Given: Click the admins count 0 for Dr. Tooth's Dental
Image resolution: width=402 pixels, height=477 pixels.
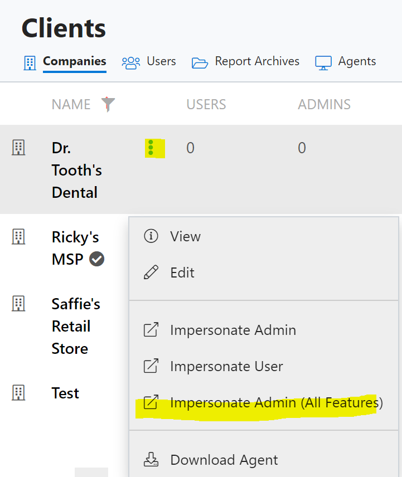Looking at the screenshot, I should coord(302,148).
